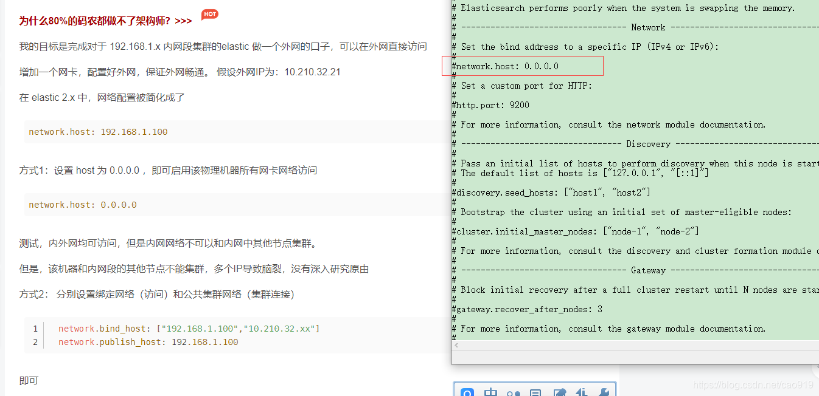819x396 pixels.
Task: Switch the IME Chinese mode "中" icon
Action: pyautogui.click(x=490, y=392)
